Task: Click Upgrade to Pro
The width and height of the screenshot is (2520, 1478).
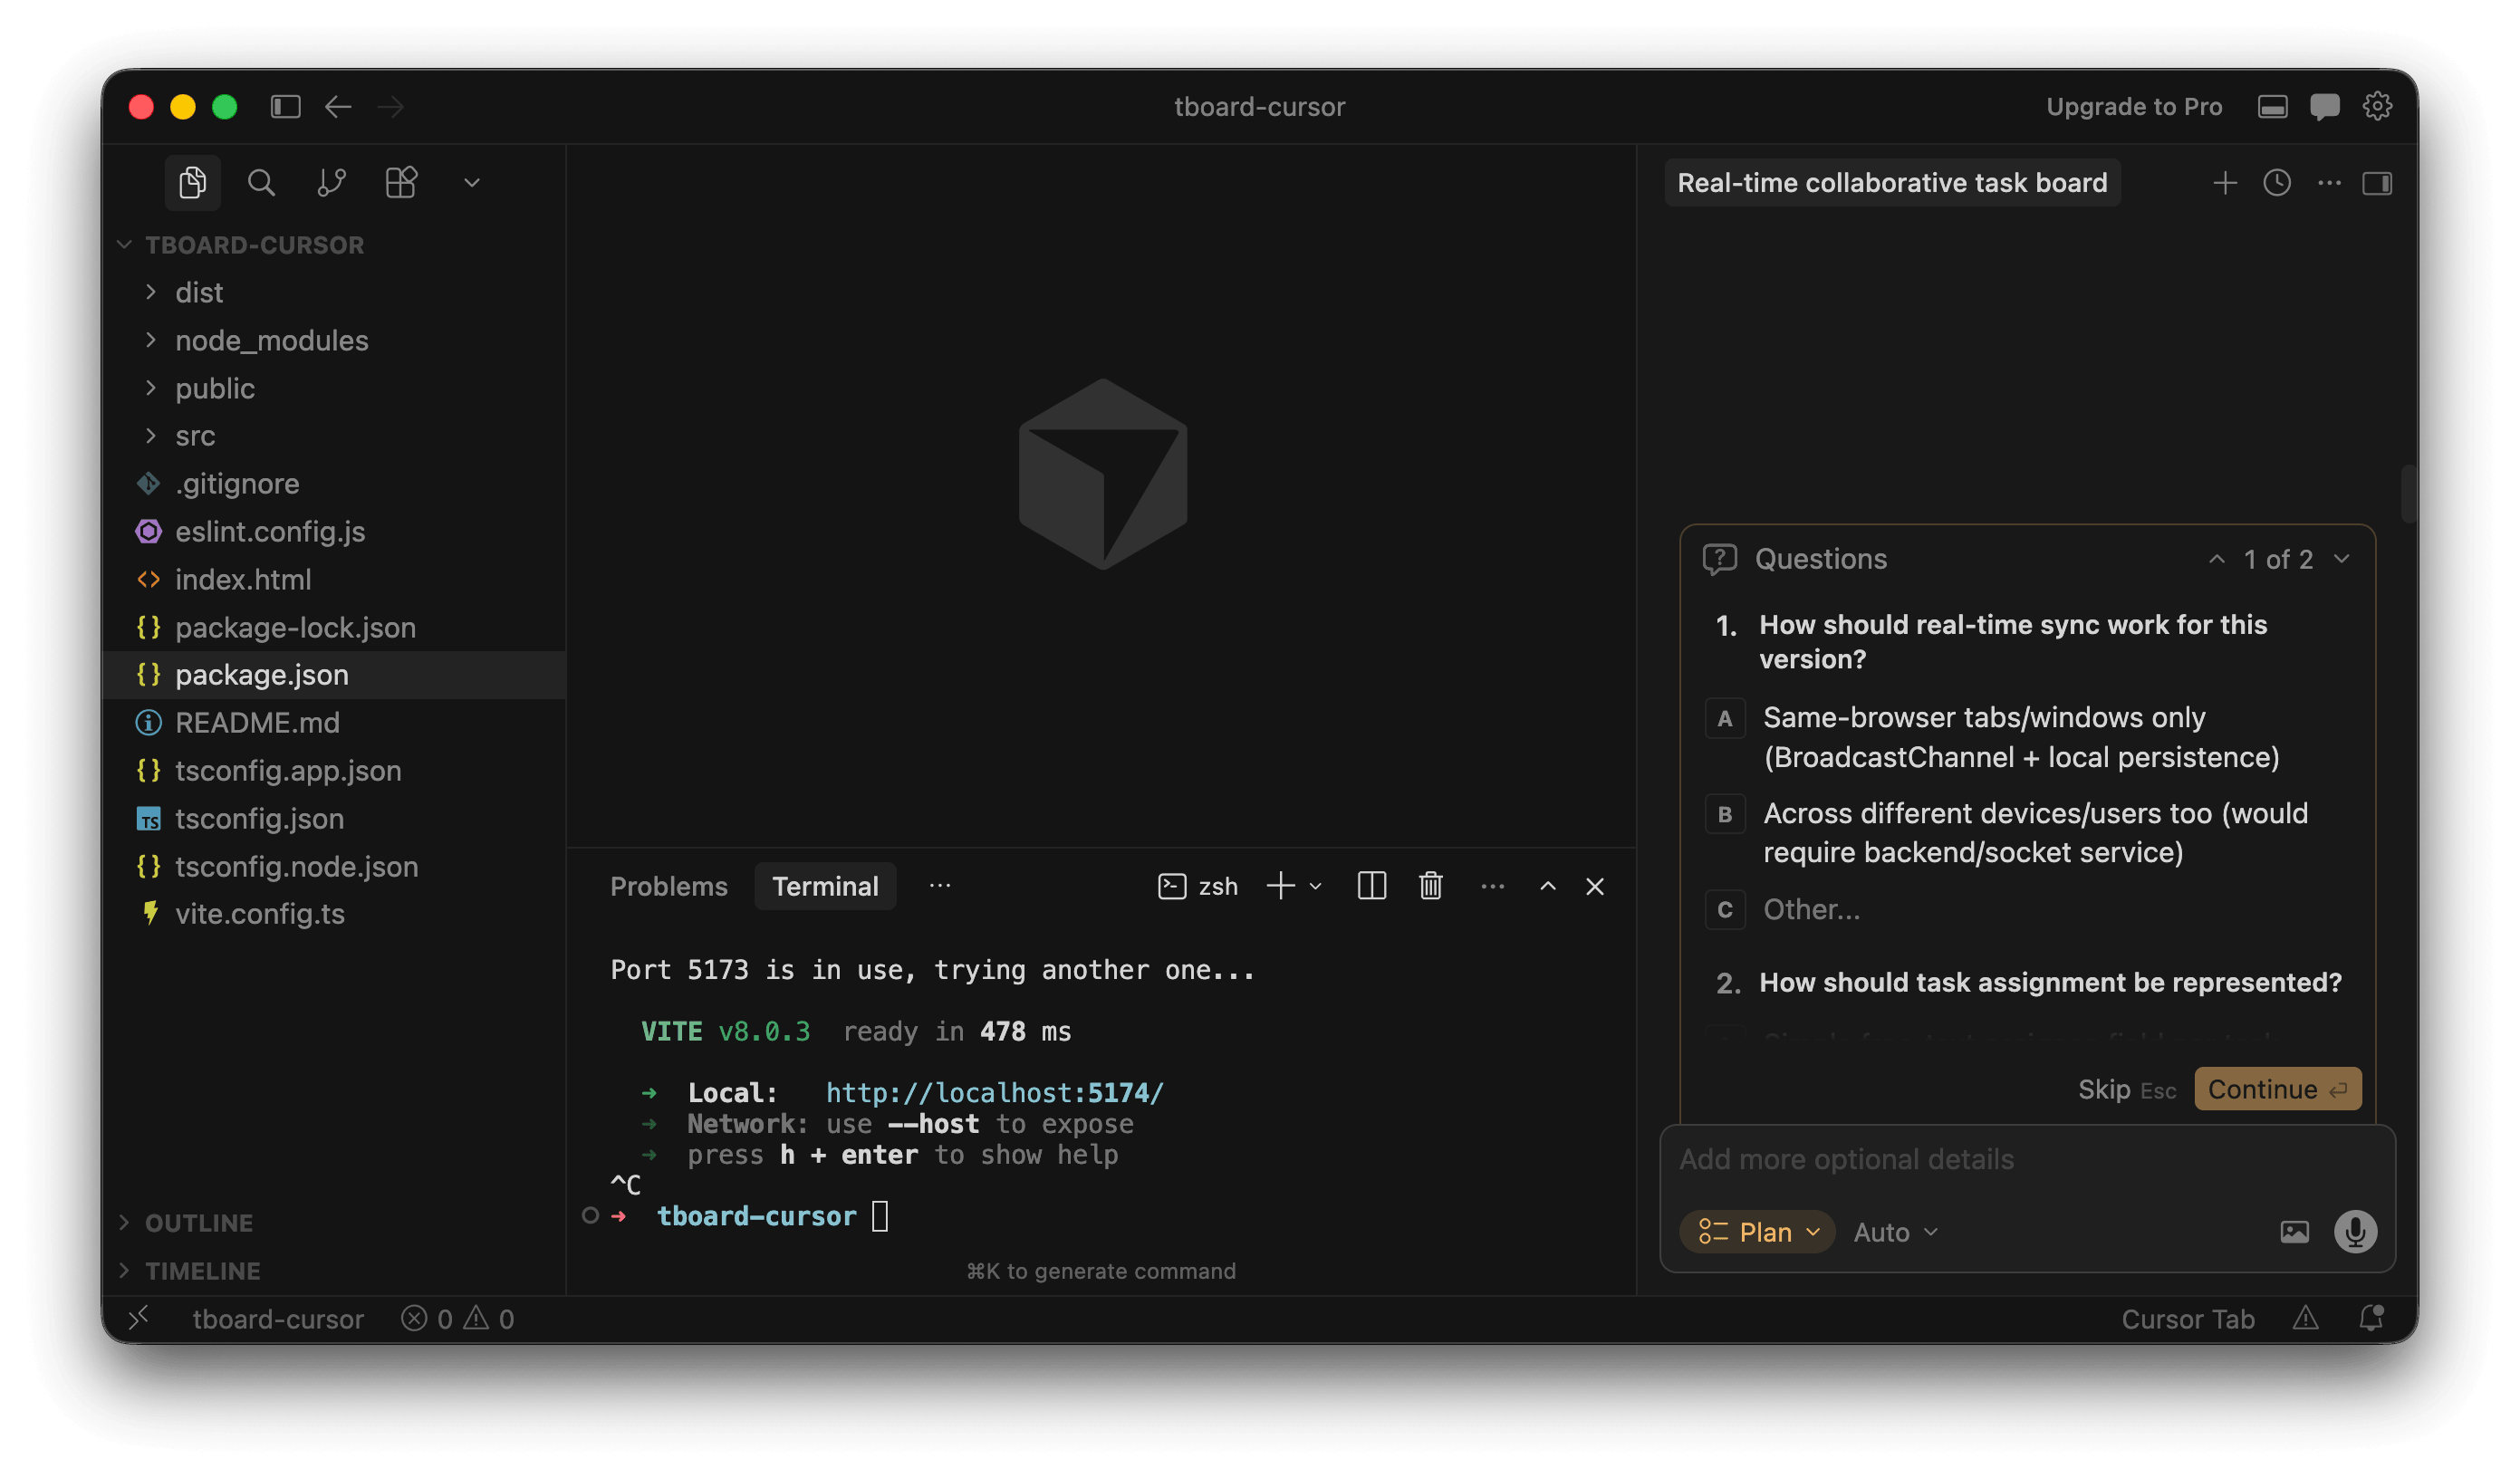Action: [x=2134, y=106]
